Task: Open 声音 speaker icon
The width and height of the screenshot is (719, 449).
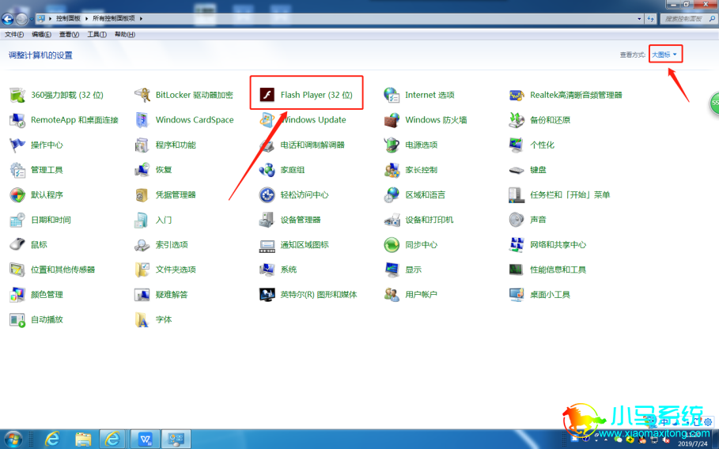Action: pyautogui.click(x=517, y=220)
